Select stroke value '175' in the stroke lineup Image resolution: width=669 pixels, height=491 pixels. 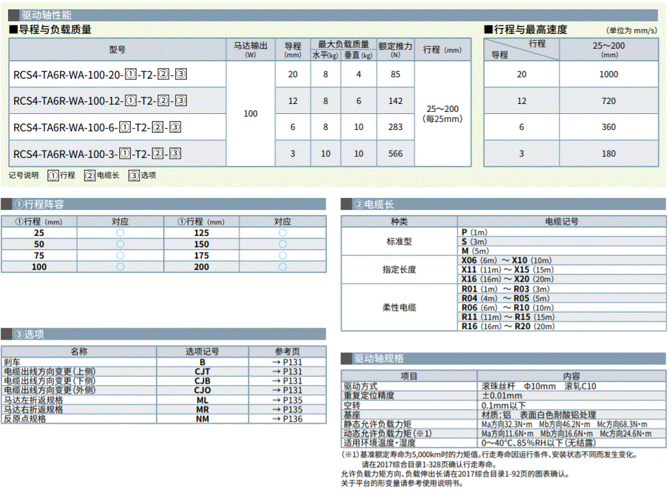[201, 256]
